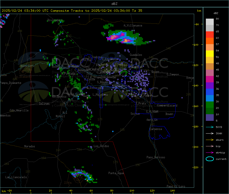Viewport: 229px width, 194px height.
Task: Click the cyan 'current' ellipse legend symbol
Action: [210, 159]
